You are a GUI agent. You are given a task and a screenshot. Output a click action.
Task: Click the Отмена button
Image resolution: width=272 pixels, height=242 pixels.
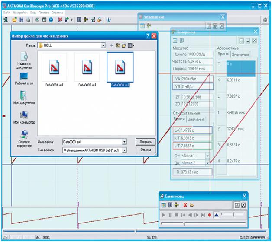click(x=146, y=150)
